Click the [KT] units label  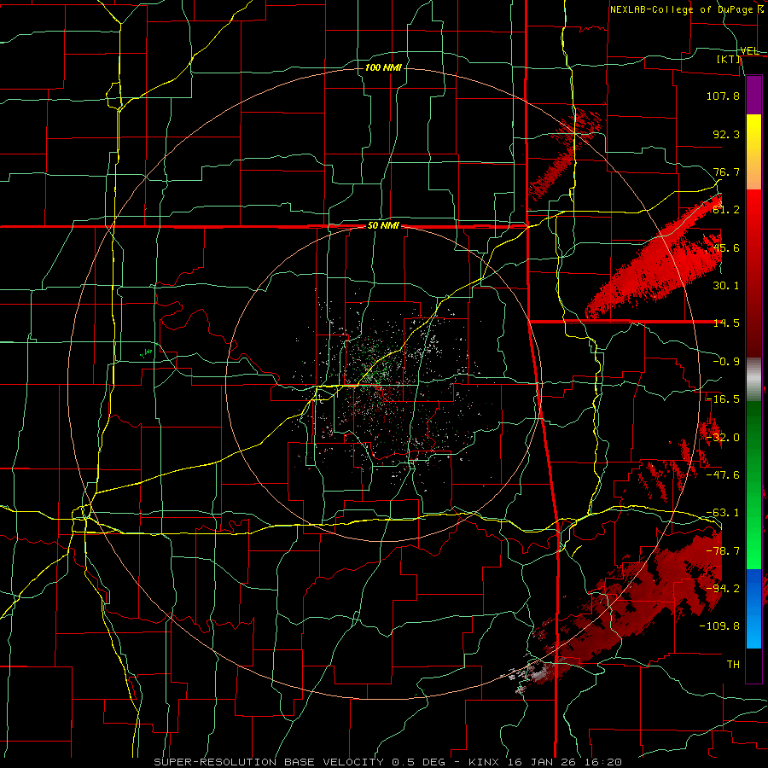pyautogui.click(x=729, y=59)
